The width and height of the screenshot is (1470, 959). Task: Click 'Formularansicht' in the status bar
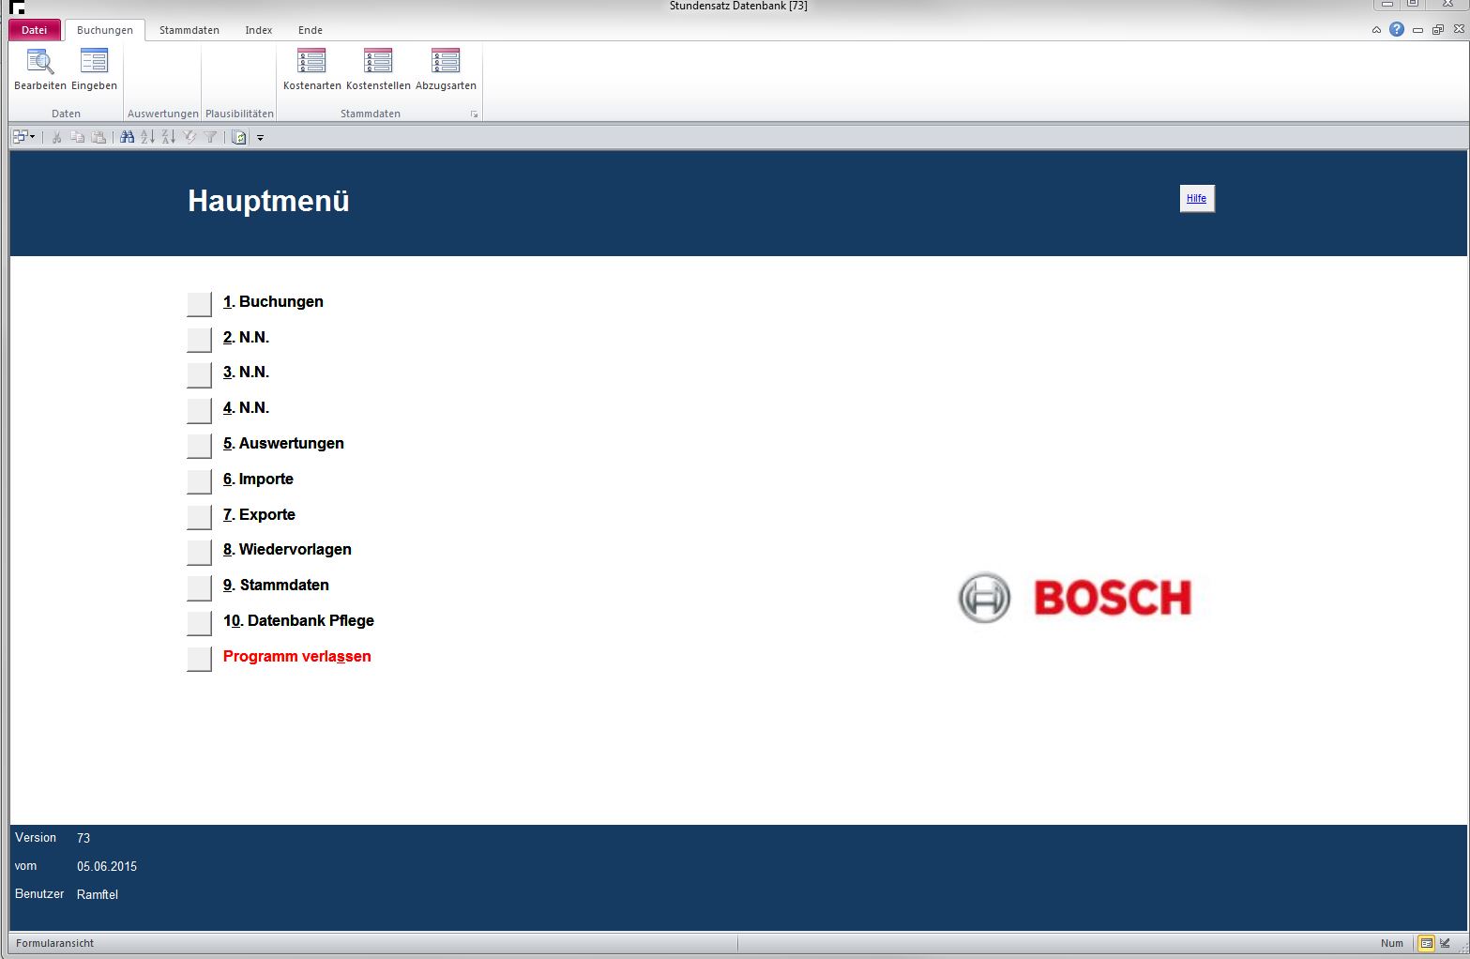point(54,943)
